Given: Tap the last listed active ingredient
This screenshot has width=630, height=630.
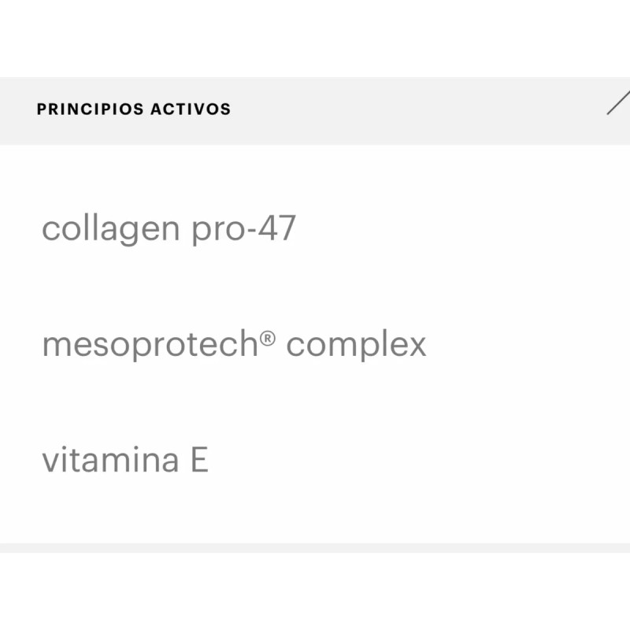Looking at the screenshot, I should click(x=124, y=460).
